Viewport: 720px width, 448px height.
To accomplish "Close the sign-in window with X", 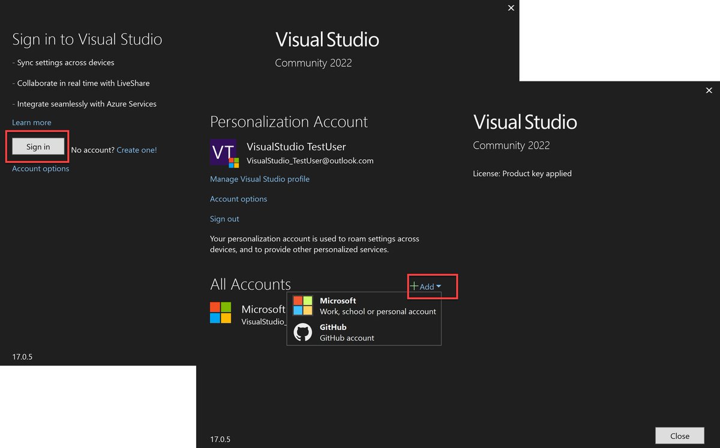I will [x=511, y=8].
